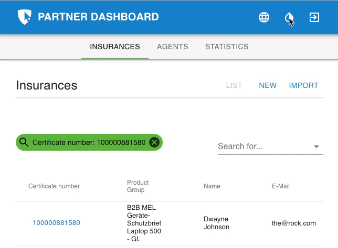The image size is (338, 248).
Task: Open the language globe menu
Action: [x=264, y=17]
